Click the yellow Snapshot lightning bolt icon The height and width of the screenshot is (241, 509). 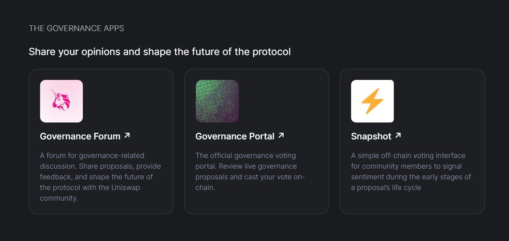pyautogui.click(x=372, y=101)
